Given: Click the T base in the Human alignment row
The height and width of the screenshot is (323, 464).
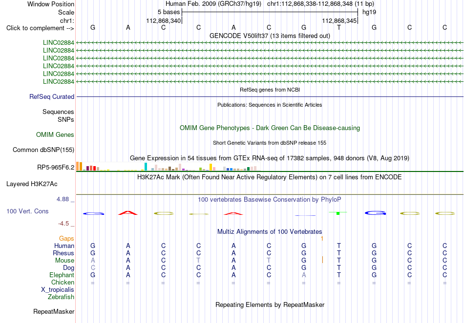Looking at the screenshot, I should 339,246.
